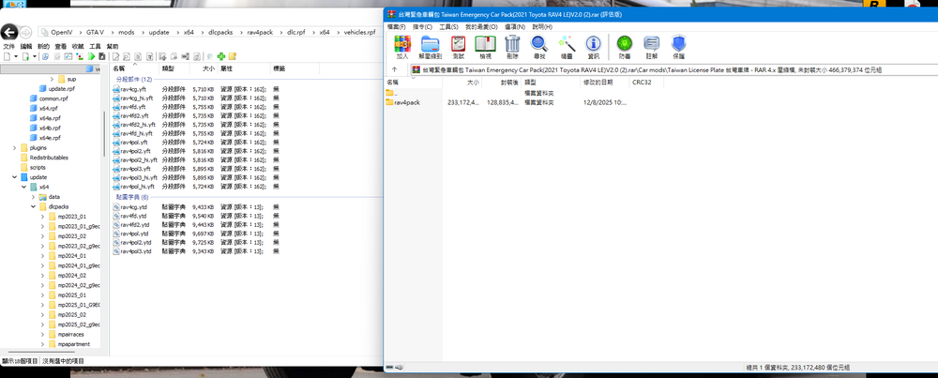Expand the sup folder in OpenIV tree
The image size is (938, 378).
(x=52, y=79)
